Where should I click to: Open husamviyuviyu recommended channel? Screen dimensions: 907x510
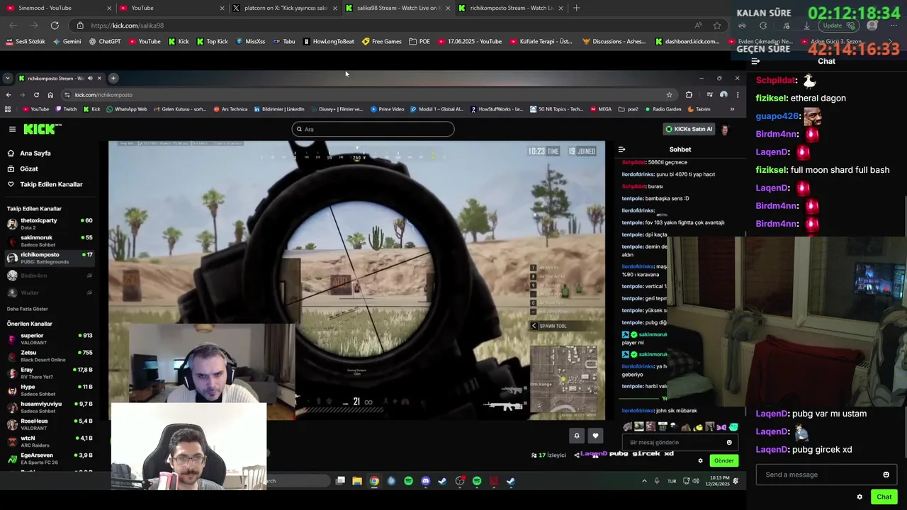[49, 407]
